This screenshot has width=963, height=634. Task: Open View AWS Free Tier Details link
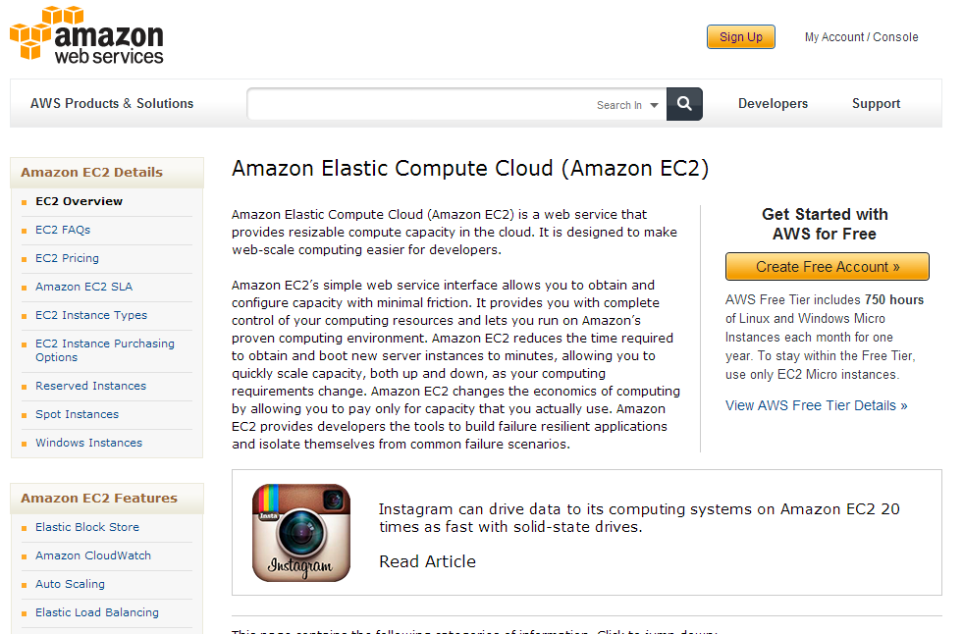click(816, 405)
